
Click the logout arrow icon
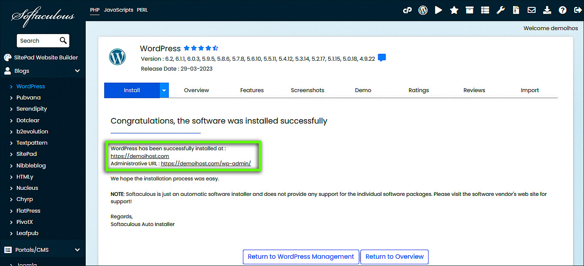point(577,10)
